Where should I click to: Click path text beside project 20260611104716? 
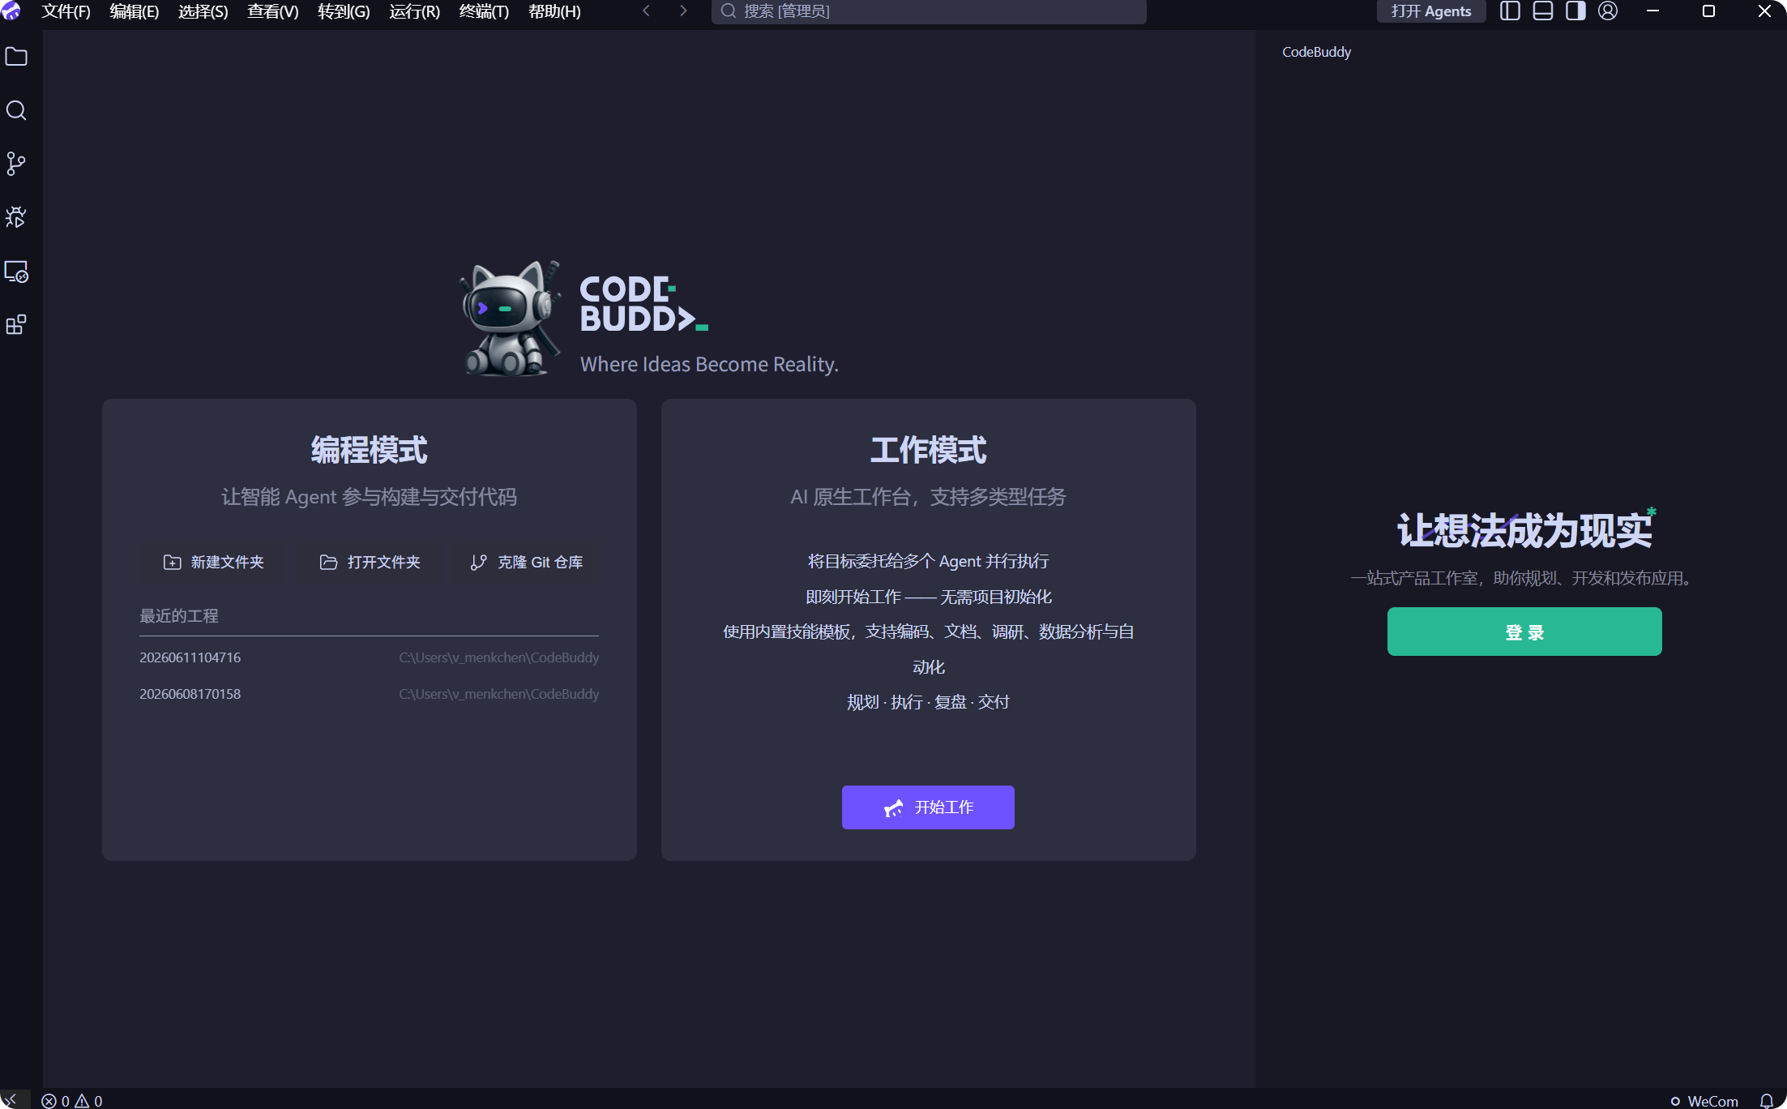(498, 657)
